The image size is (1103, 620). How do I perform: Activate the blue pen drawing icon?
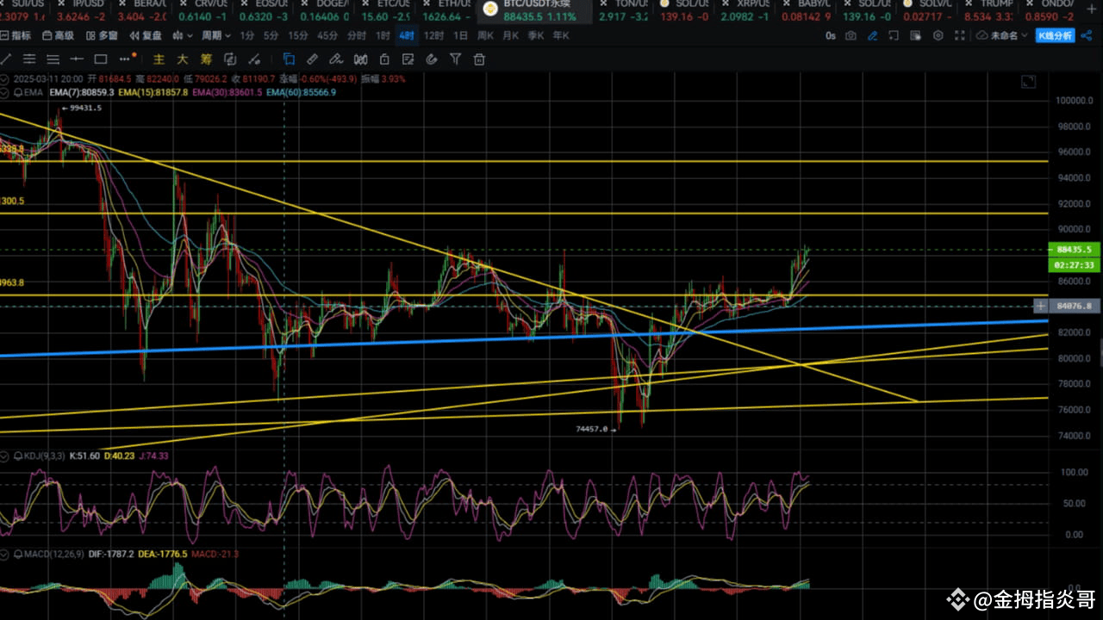pyautogui.click(x=872, y=35)
